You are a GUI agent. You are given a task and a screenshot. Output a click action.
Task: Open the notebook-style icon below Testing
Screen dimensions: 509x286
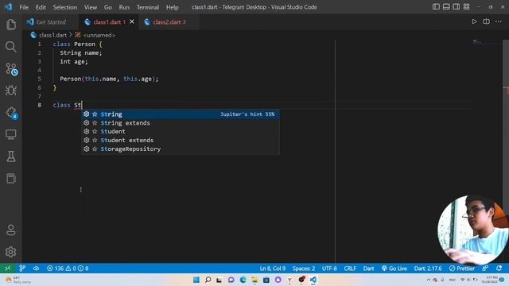point(11,178)
